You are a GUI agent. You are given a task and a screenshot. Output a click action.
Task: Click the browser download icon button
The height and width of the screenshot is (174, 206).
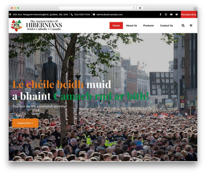(140, 8)
